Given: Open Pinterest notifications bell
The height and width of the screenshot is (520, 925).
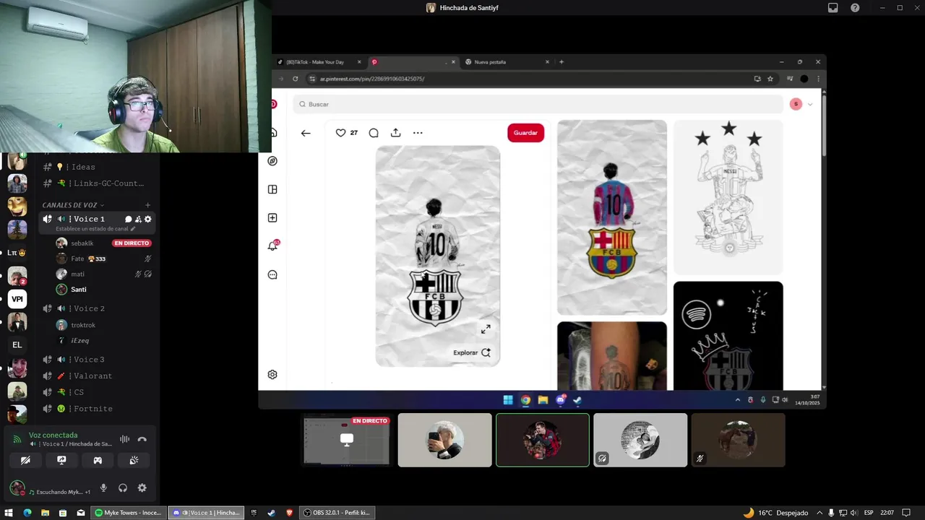Looking at the screenshot, I should pyautogui.click(x=272, y=246).
